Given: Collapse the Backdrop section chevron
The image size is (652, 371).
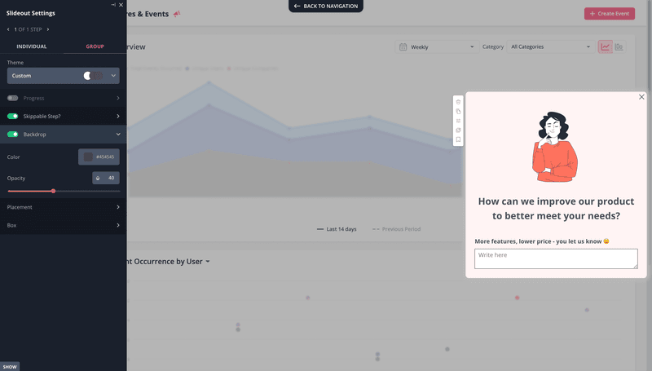Looking at the screenshot, I should pyautogui.click(x=118, y=135).
